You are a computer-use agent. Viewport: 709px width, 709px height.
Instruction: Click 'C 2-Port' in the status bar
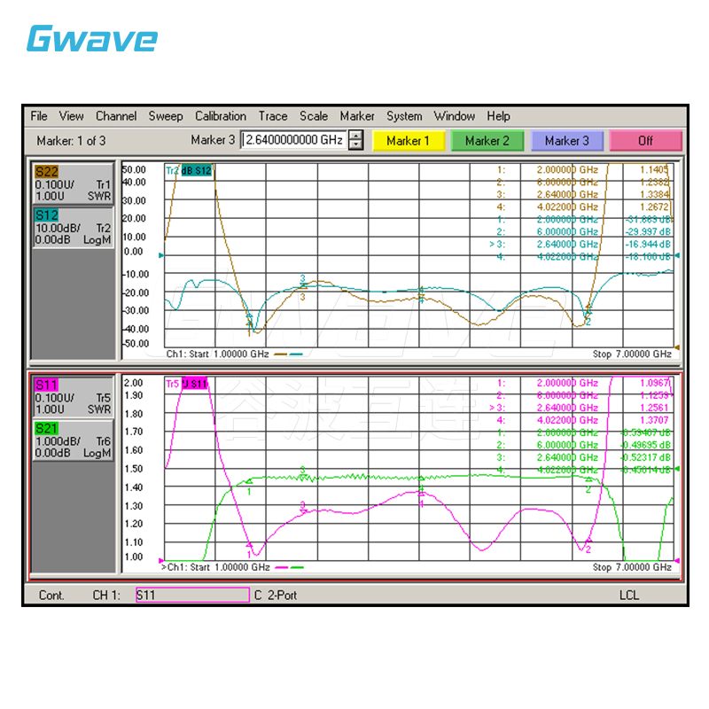pyautogui.click(x=276, y=595)
